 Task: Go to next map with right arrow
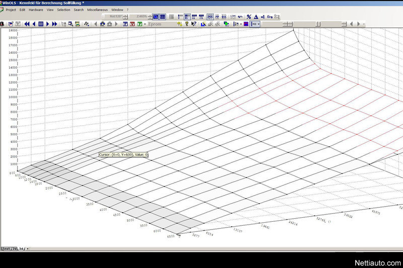click(48, 24)
